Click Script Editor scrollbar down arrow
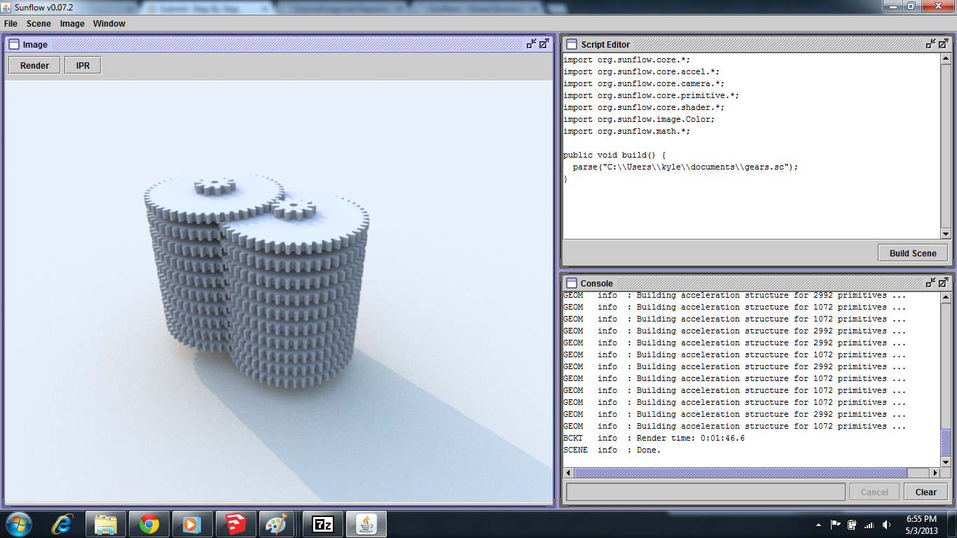The height and width of the screenshot is (538, 957). pos(945,234)
